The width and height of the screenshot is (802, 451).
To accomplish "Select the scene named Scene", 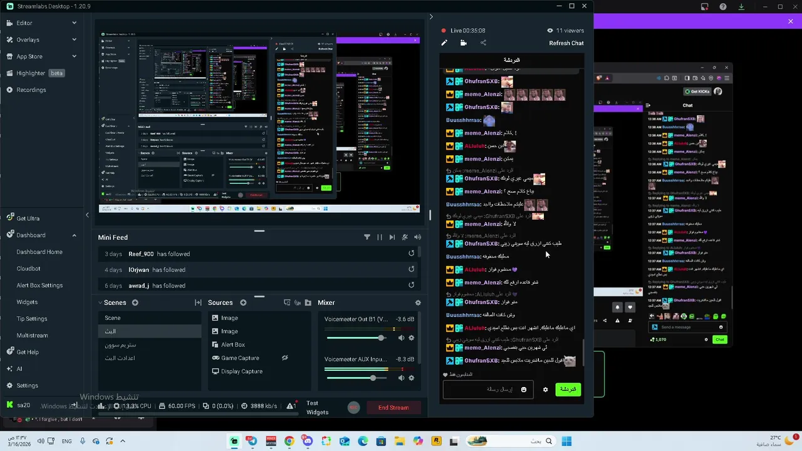I will (150, 318).
